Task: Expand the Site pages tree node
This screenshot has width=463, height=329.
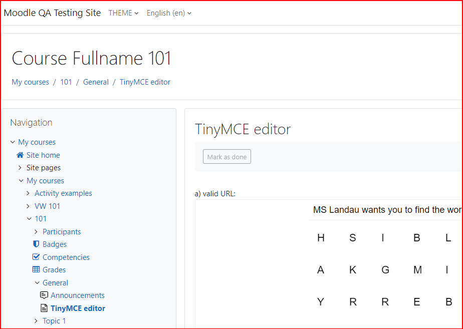Action: 20,168
